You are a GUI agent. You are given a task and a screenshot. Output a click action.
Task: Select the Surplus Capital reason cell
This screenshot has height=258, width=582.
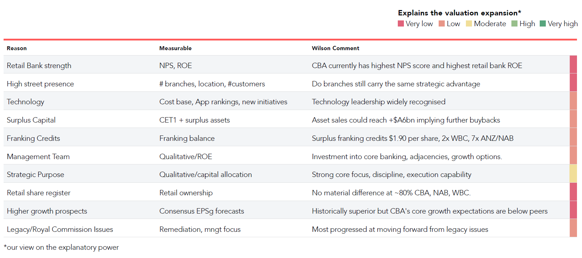[31, 120]
